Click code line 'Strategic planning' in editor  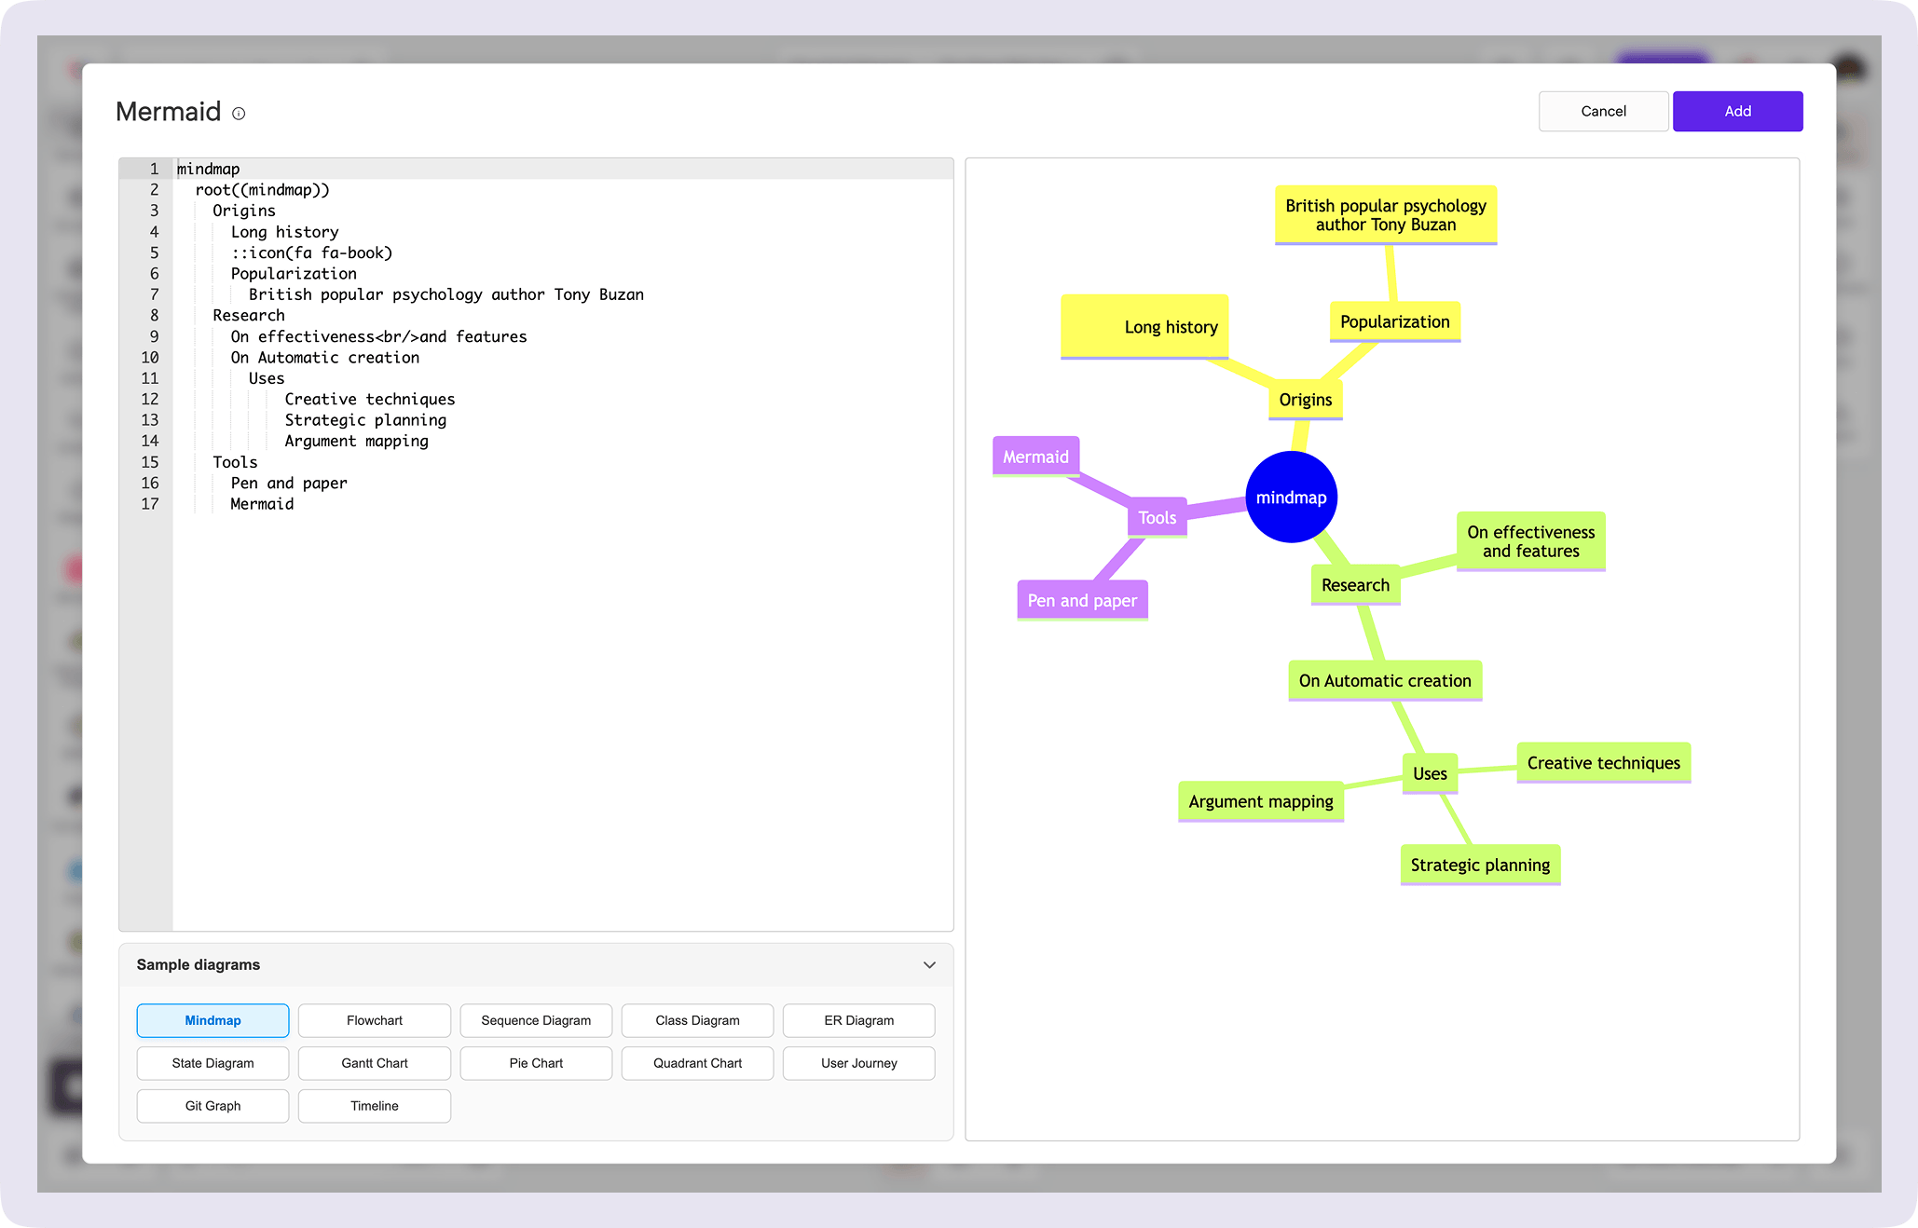365,420
